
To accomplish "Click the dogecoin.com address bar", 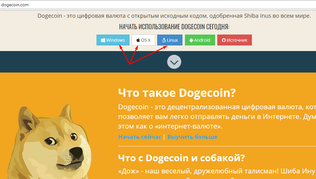I will [x=158, y=5].
